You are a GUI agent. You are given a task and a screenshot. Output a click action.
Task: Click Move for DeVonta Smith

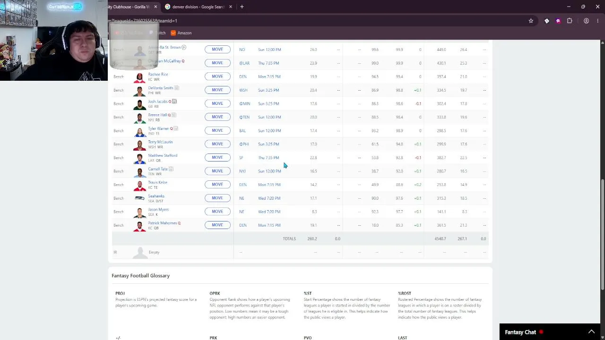[217, 90]
